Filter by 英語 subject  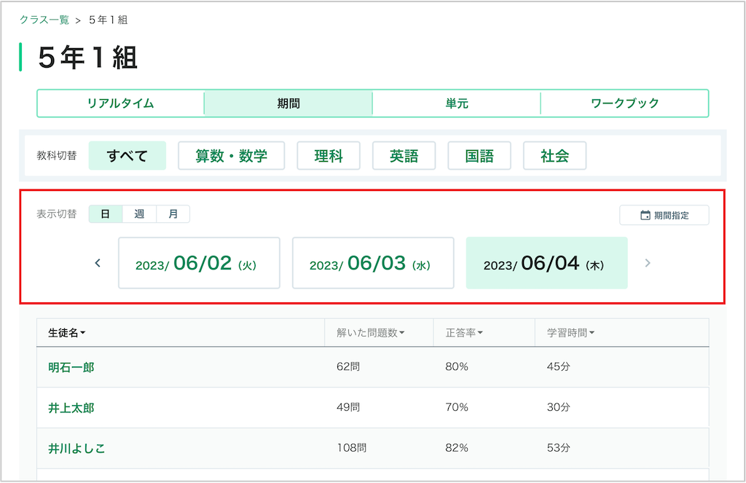(x=404, y=156)
